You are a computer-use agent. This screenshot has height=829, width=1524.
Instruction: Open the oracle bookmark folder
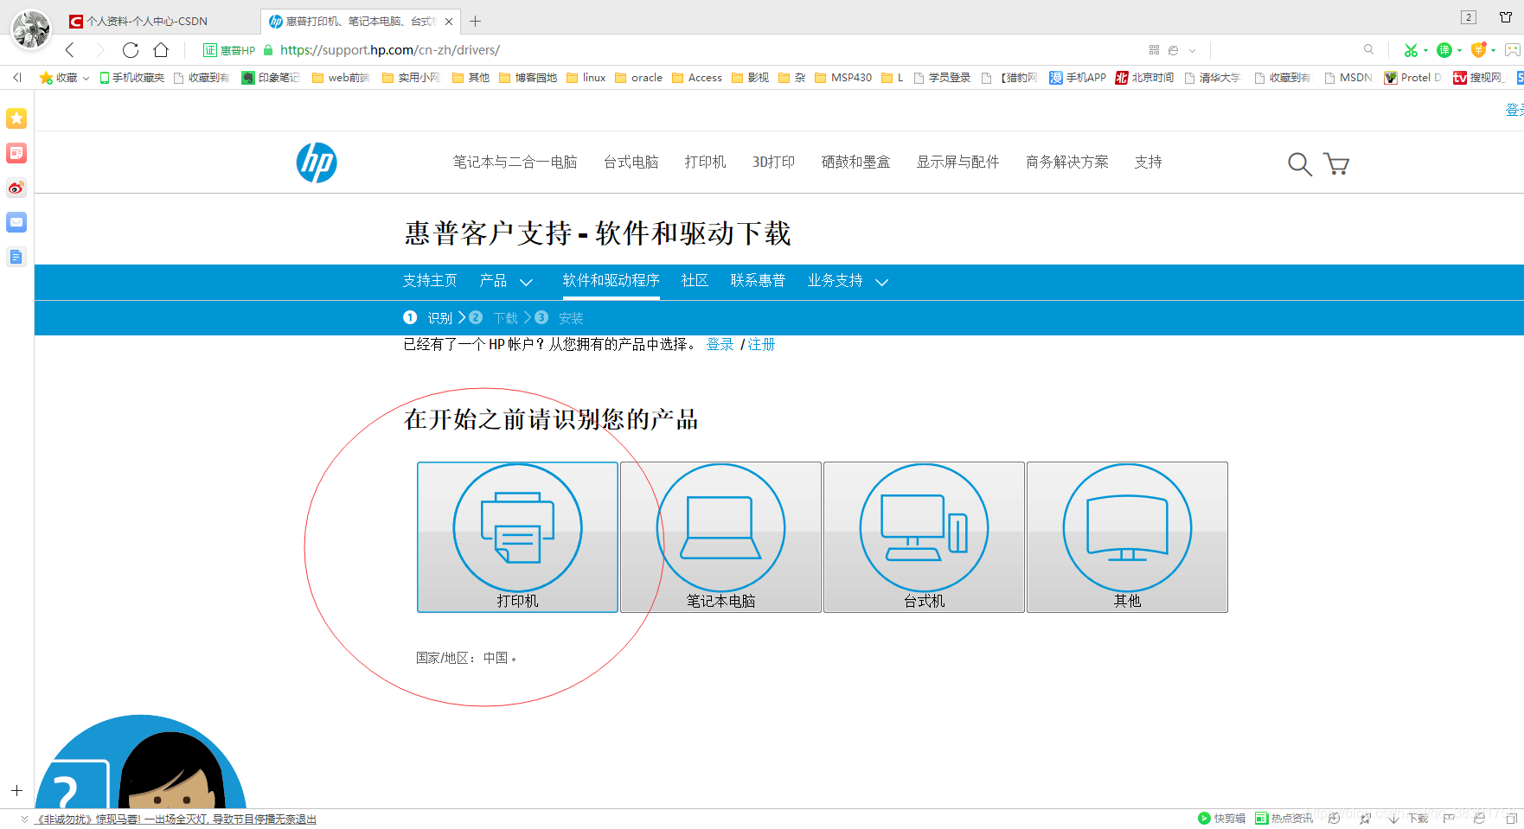pos(638,78)
